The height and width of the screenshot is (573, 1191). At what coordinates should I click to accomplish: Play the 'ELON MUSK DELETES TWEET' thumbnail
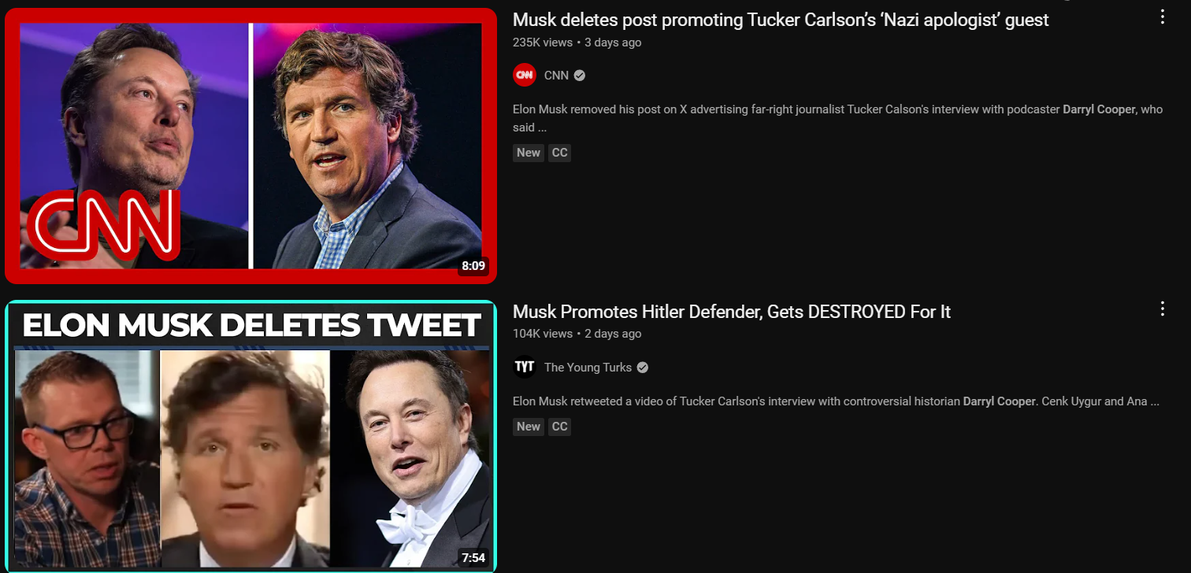250,437
